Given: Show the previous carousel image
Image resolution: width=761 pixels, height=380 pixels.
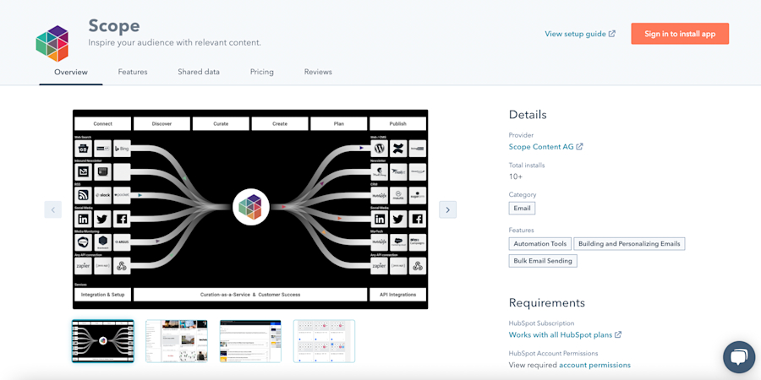Looking at the screenshot, I should 53,209.
